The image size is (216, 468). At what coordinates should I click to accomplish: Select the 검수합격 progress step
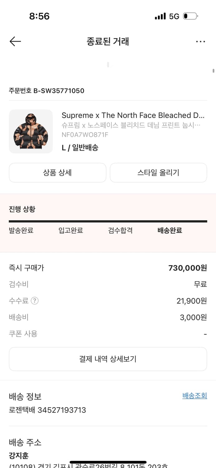point(120,231)
